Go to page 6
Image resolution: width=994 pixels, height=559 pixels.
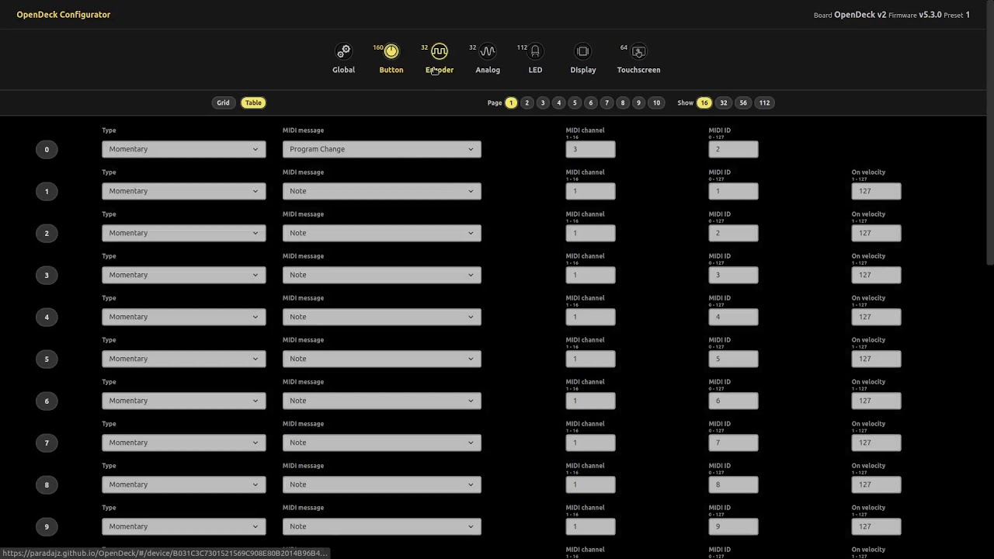point(590,102)
